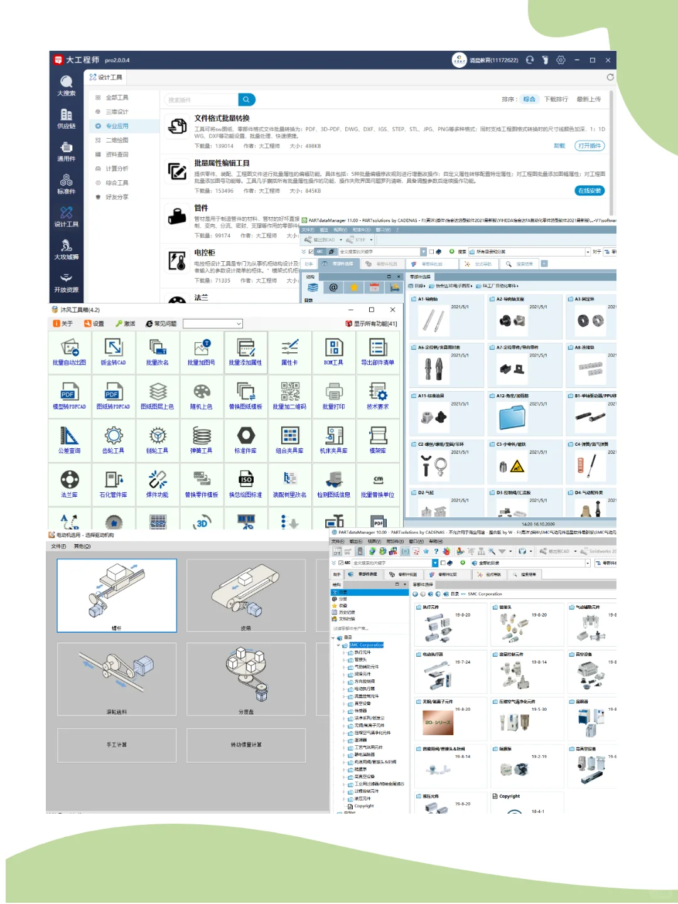Open the combo box in 沐风工具箱 toolbar
Viewport: 678px width, 904px height.
click(x=213, y=324)
